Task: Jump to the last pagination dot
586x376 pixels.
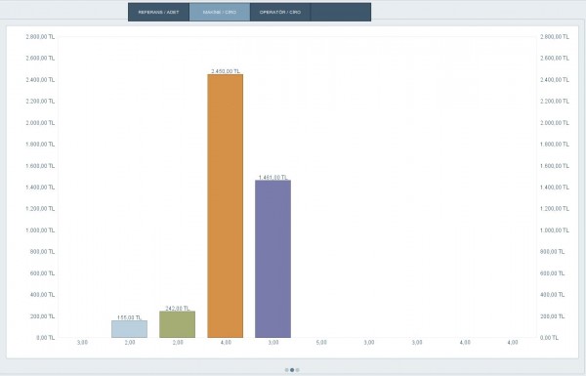Action: click(x=298, y=370)
